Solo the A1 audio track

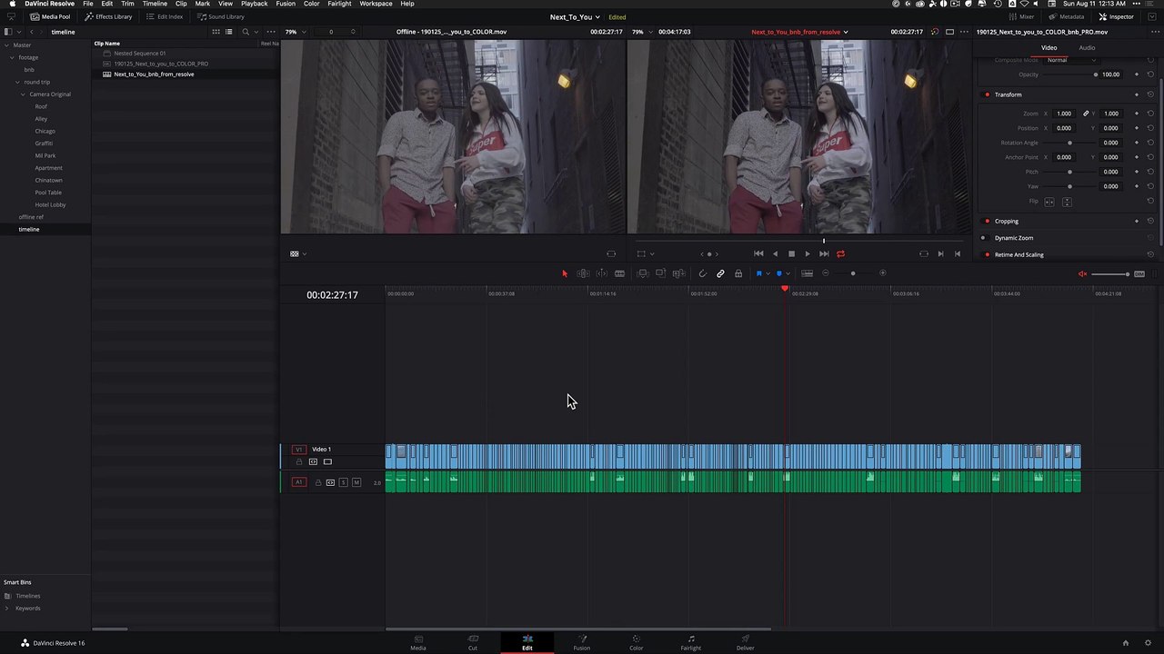343,482
